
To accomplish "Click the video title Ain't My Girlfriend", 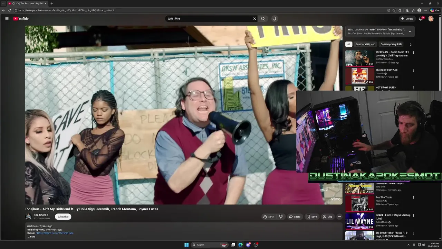I will [92, 209].
